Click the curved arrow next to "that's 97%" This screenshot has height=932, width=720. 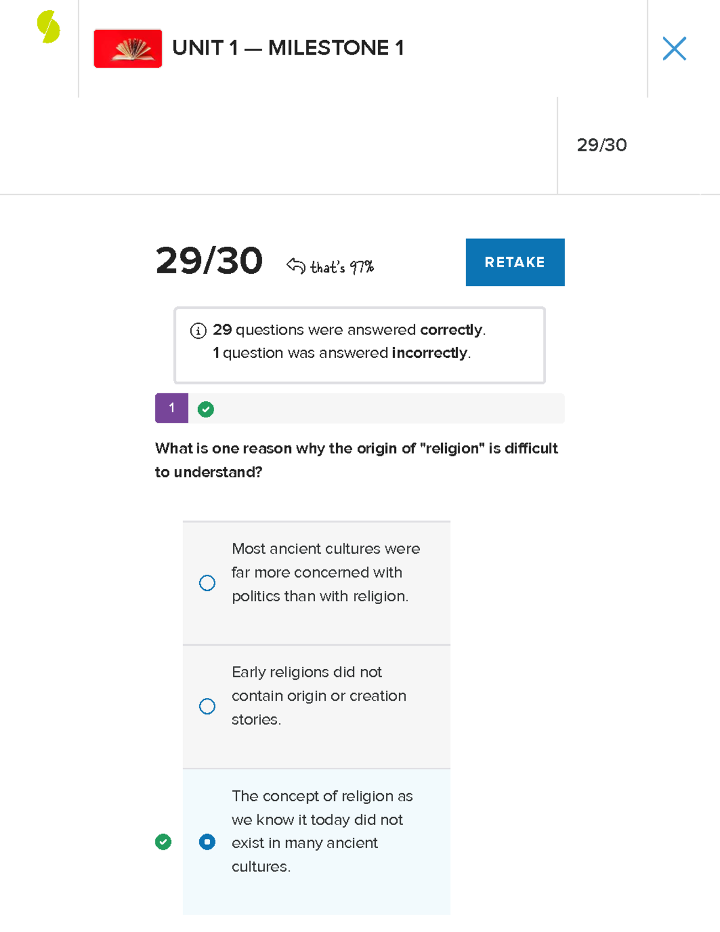pyautogui.click(x=296, y=265)
